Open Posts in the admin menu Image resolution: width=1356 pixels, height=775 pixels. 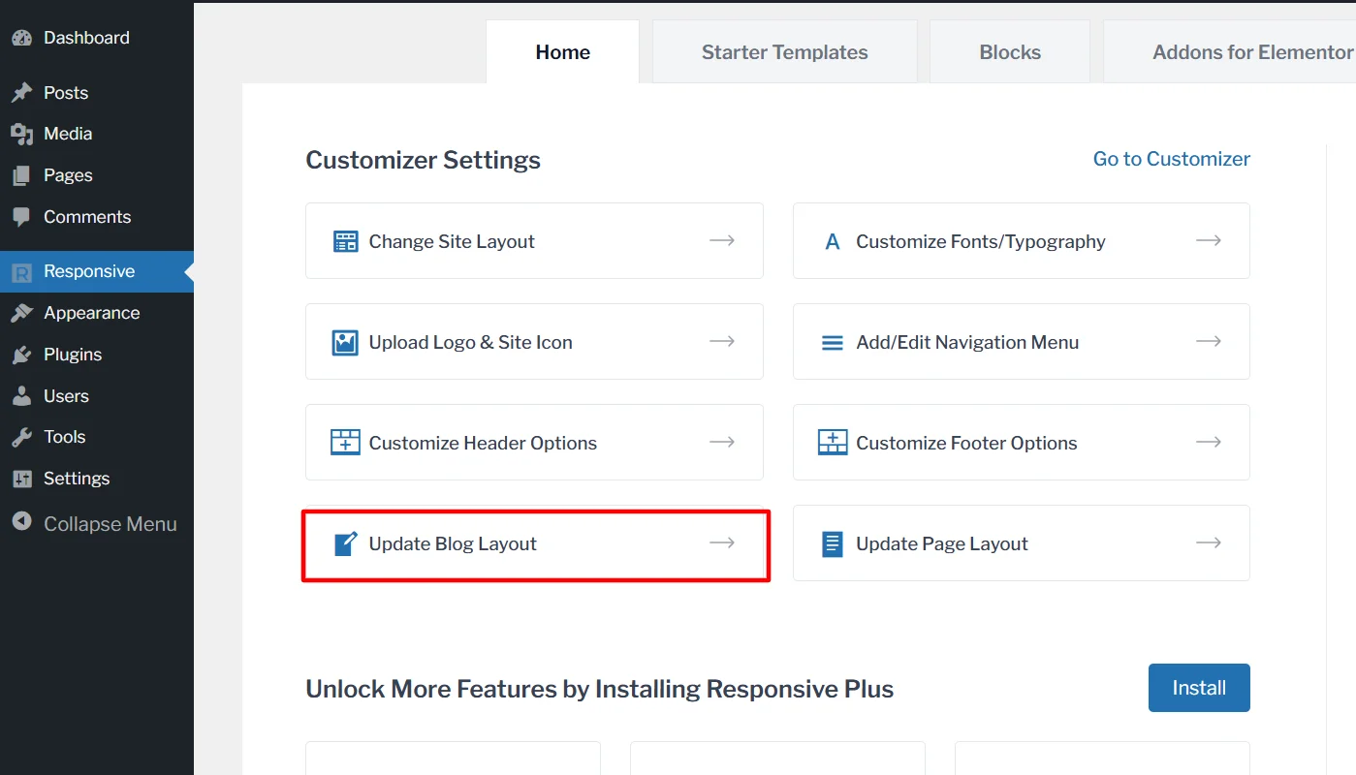pyautogui.click(x=97, y=93)
